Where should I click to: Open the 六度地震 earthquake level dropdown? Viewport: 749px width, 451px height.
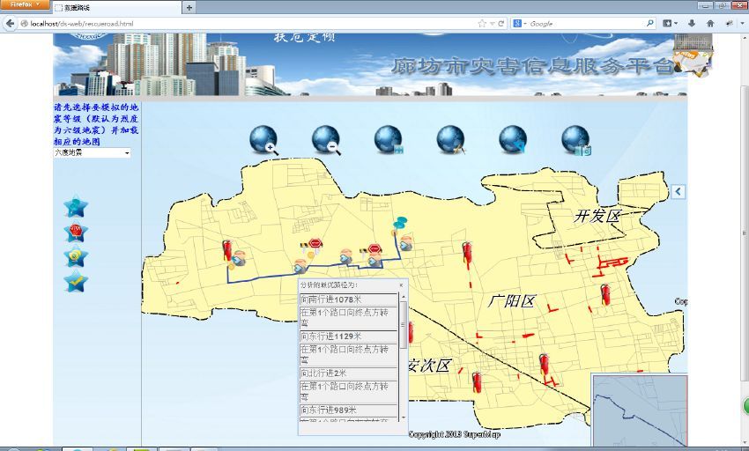pos(92,152)
